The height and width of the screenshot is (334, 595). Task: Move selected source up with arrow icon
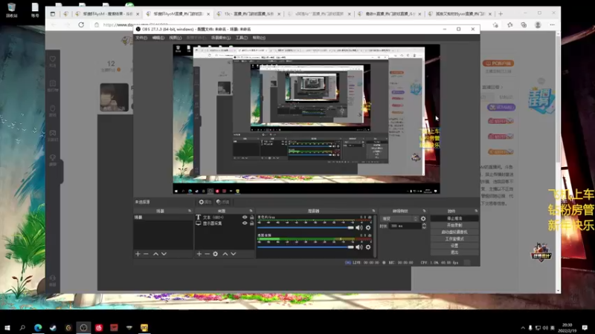[x=225, y=254]
